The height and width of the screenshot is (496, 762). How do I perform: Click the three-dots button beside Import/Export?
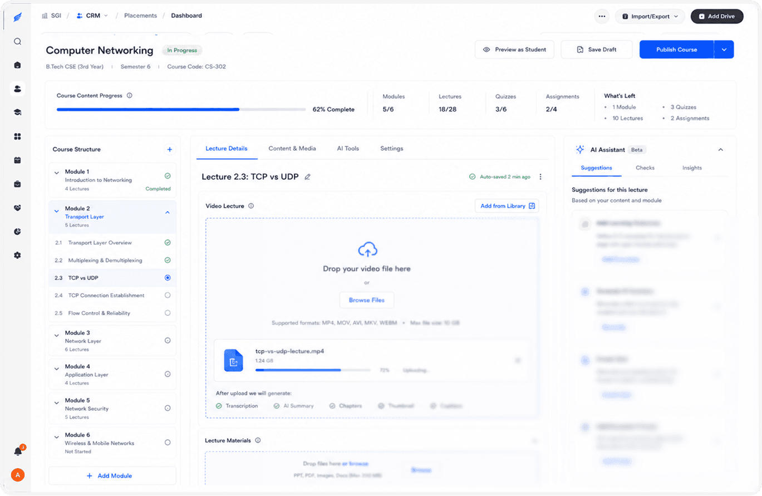602,16
